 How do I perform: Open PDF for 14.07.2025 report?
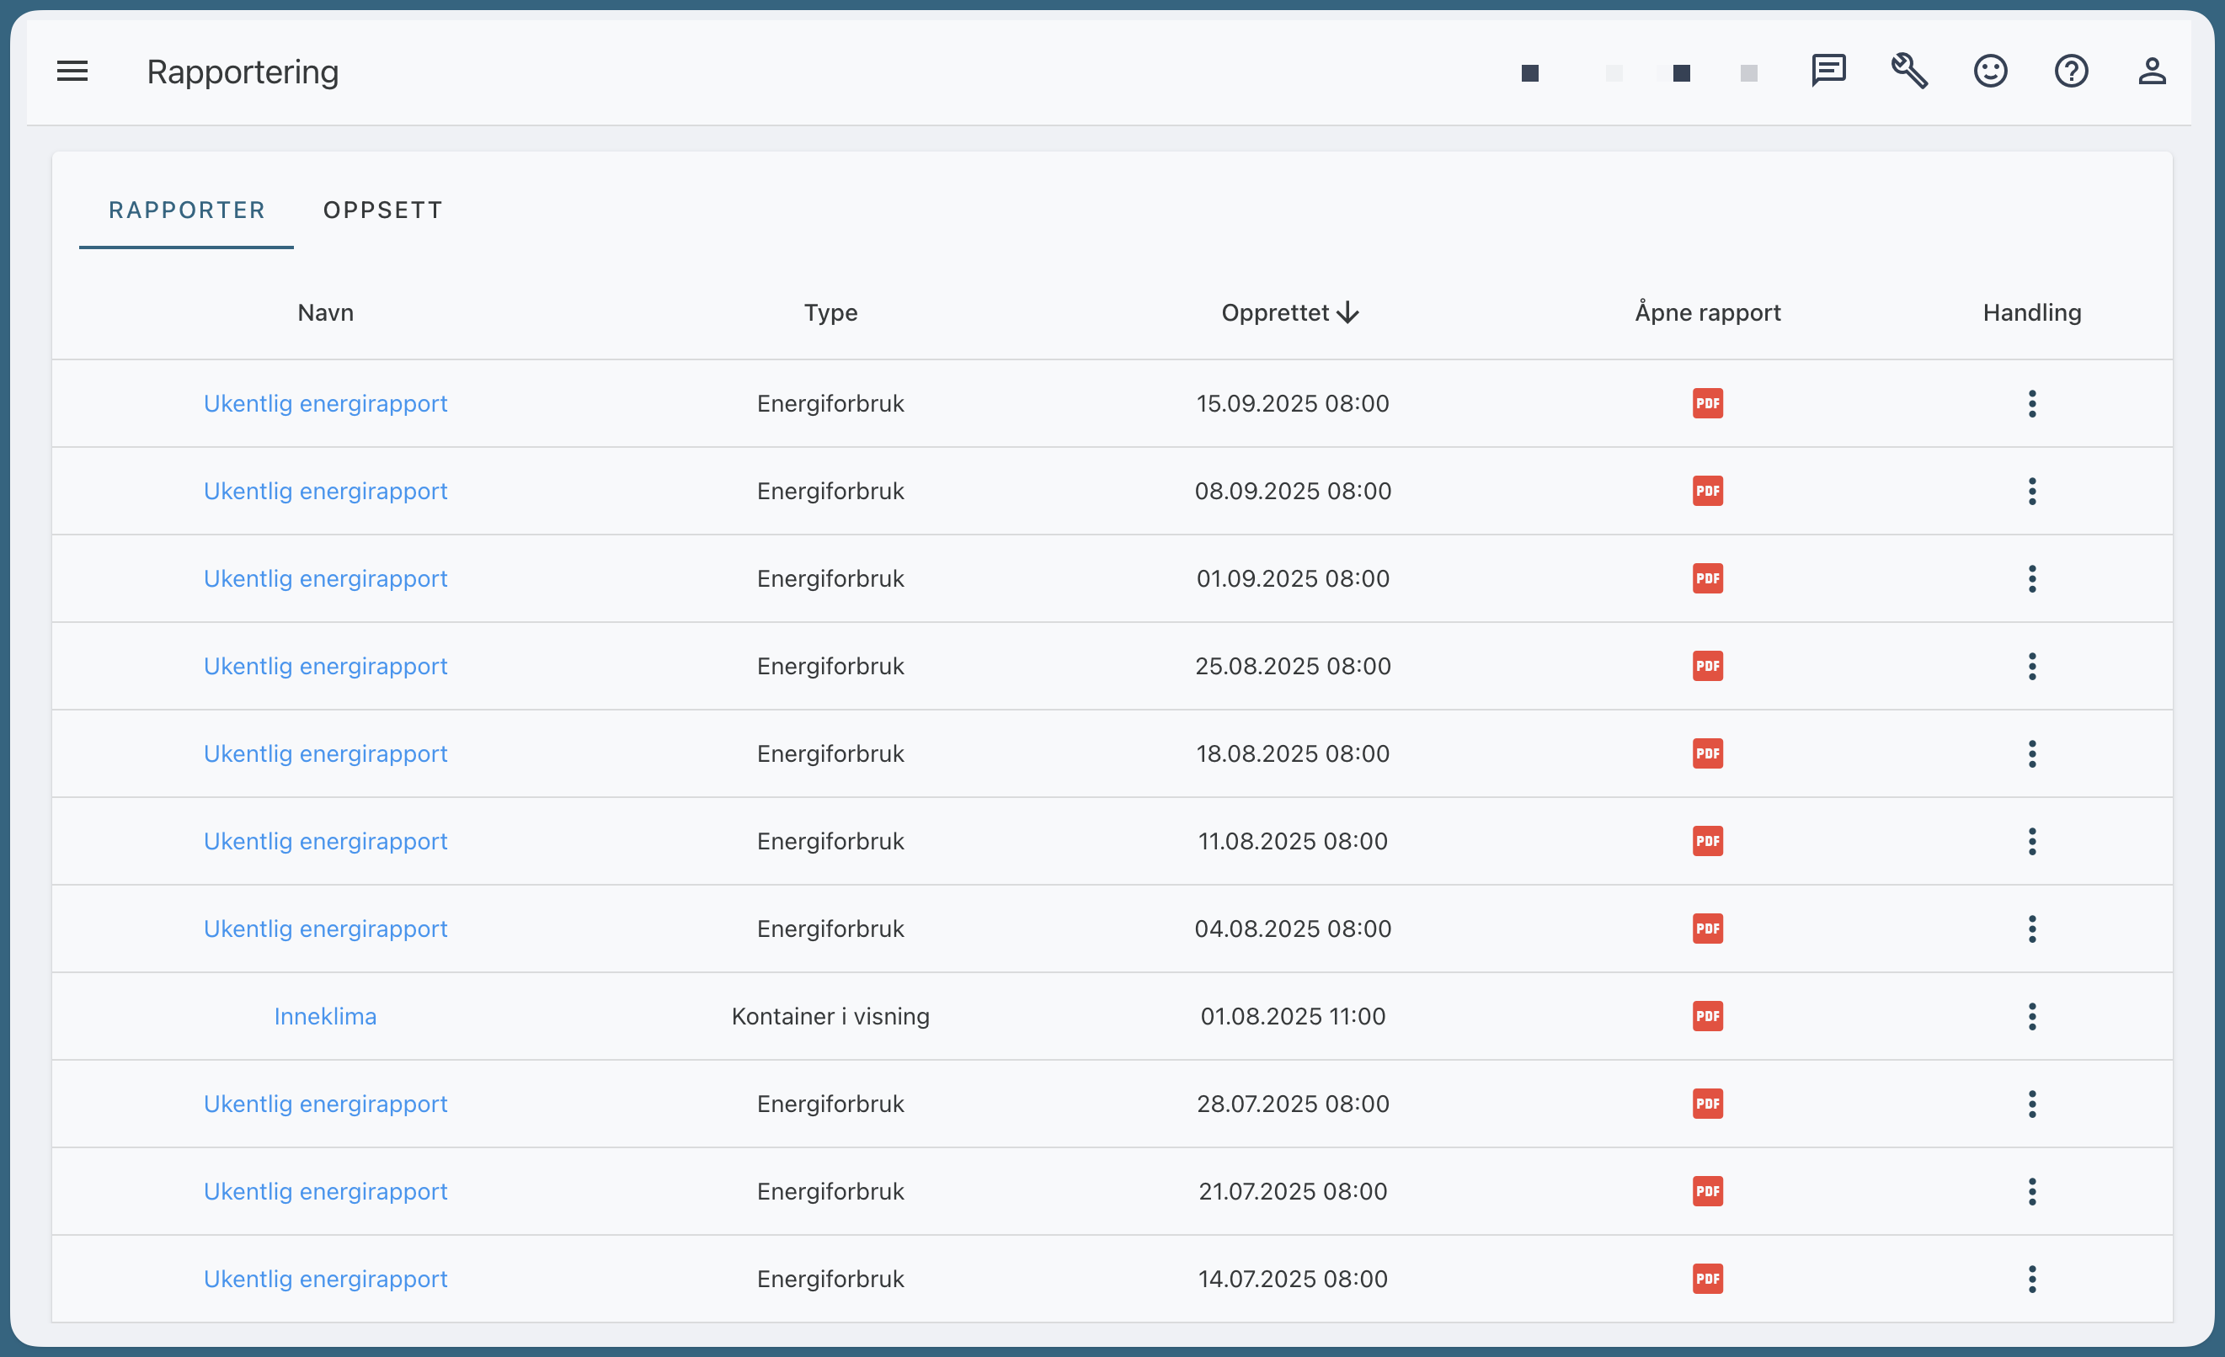(x=1707, y=1280)
